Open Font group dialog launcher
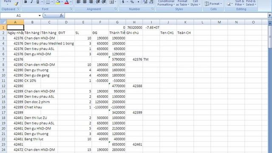 point(71,9)
